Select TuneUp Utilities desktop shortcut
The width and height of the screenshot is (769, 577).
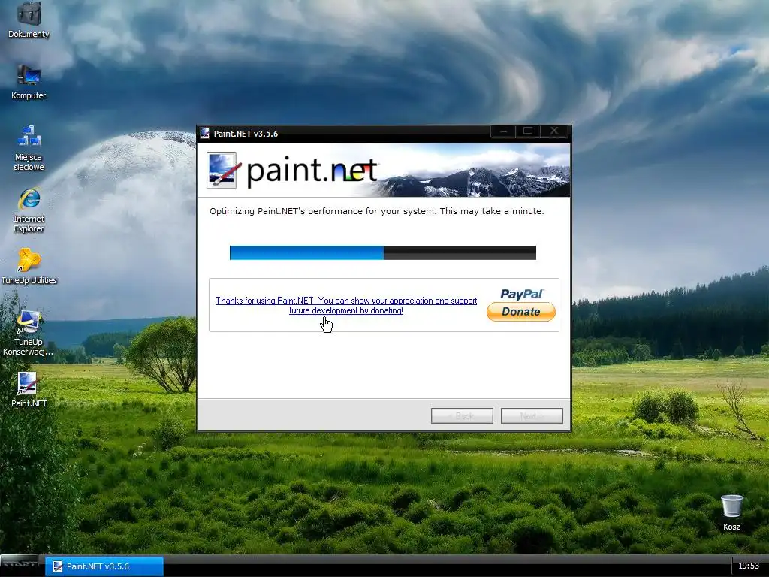[29, 267]
